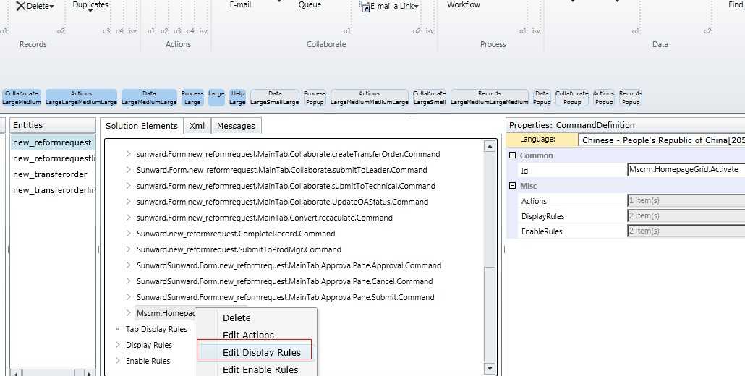Image resolution: width=745 pixels, height=376 pixels.
Task: Select the Tab Display Rules tree item
Action: (156, 329)
